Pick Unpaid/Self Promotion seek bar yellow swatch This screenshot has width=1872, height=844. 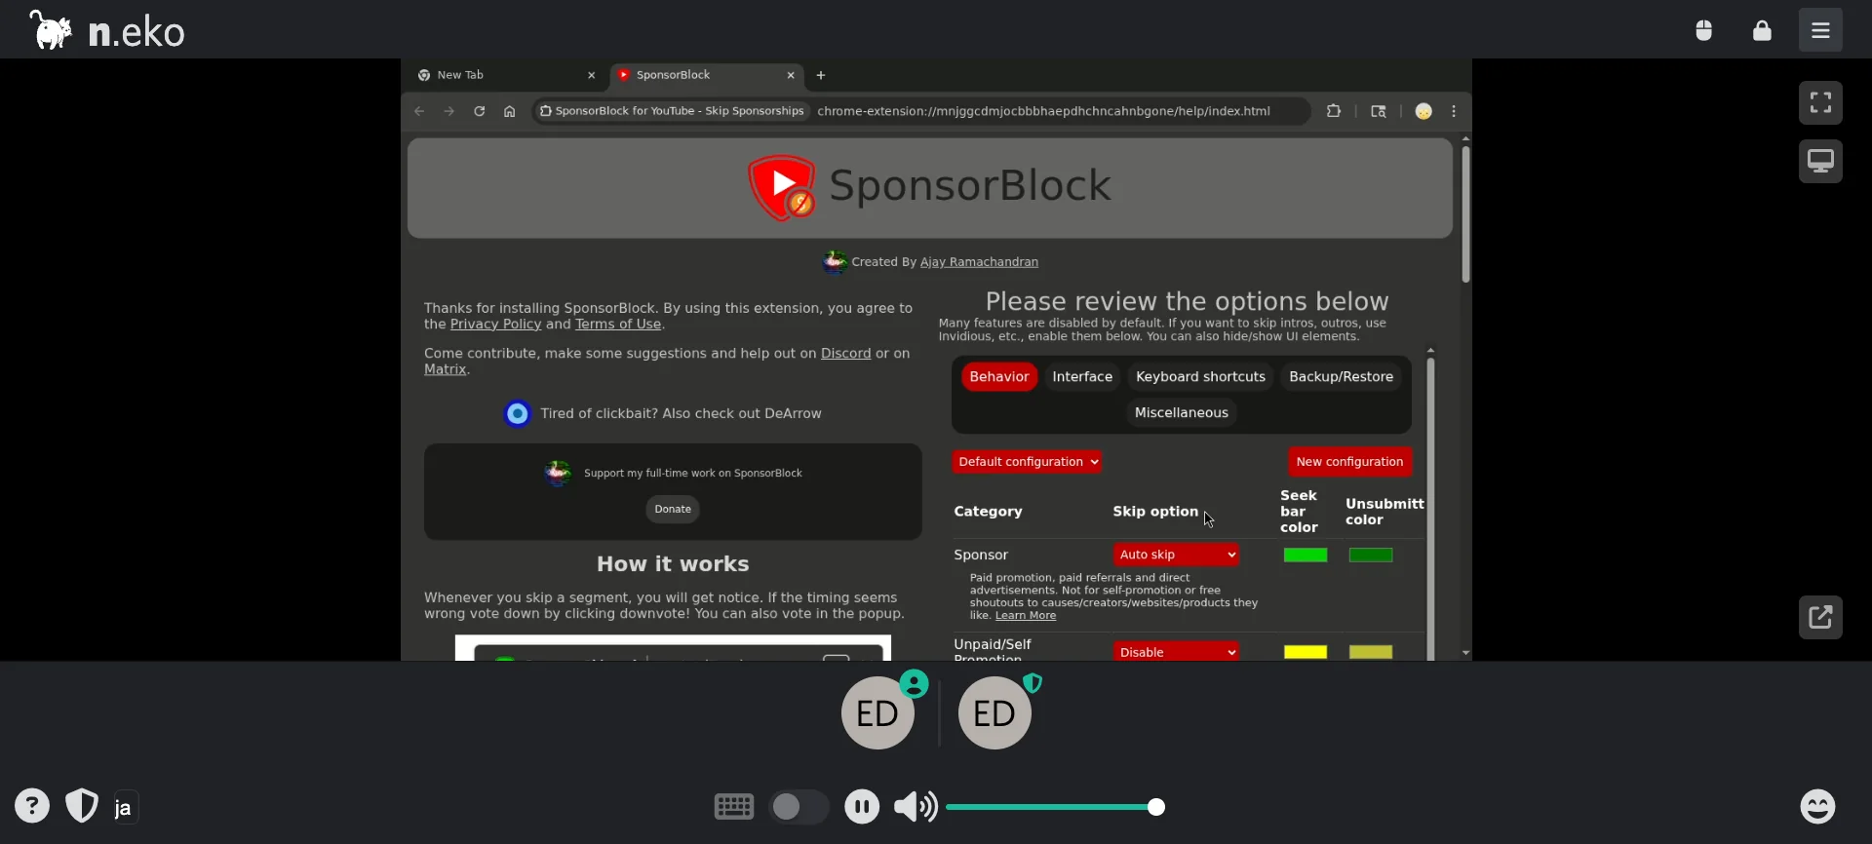tap(1306, 652)
